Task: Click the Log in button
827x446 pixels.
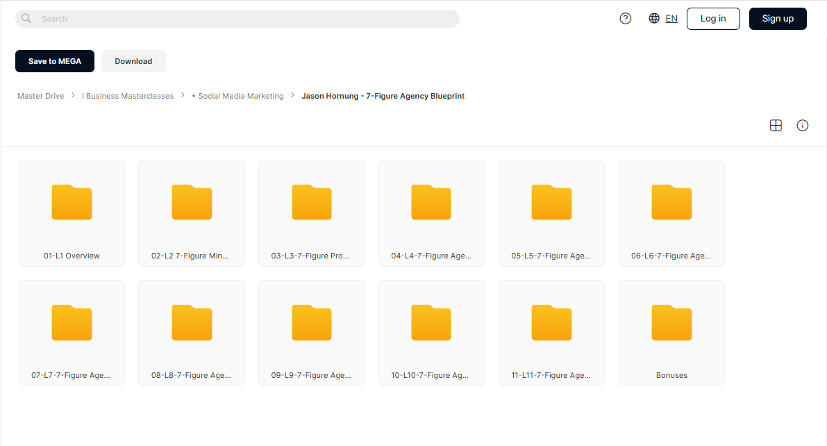Action: (x=713, y=19)
